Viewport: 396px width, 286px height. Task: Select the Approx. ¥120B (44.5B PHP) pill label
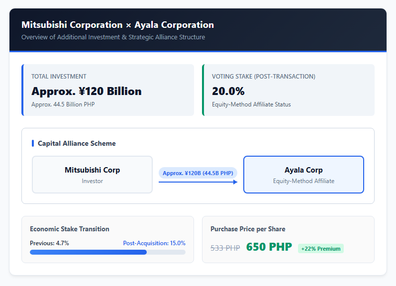coord(198,173)
